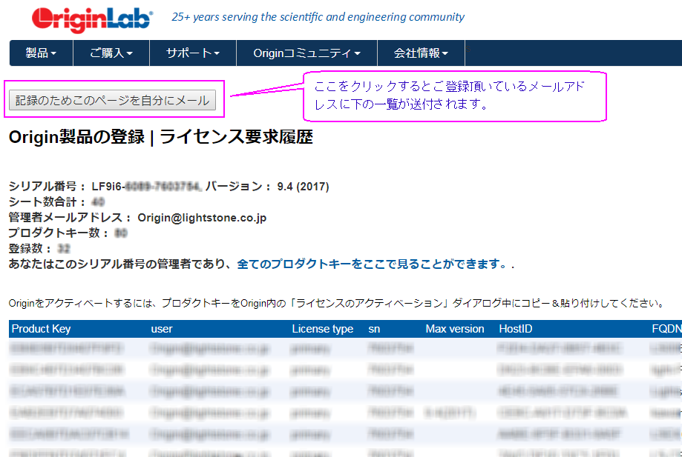This screenshot has width=682, height=457.
Task: Click the Originをアクティベートするには instruction text
Action: (x=336, y=303)
